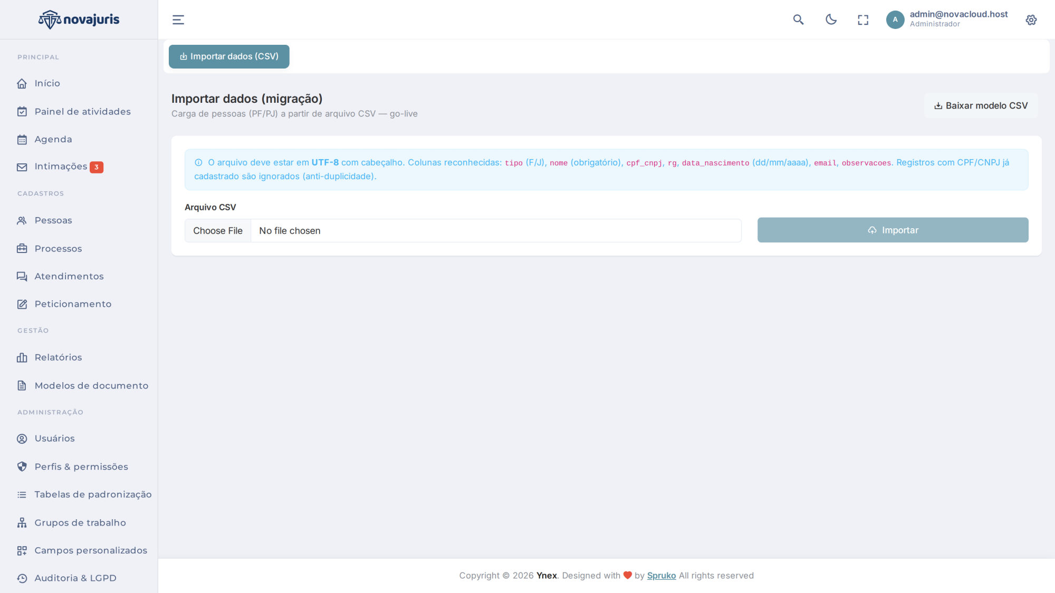Click the admin@novacloud.host account name
The image size is (1055, 593).
[x=958, y=14]
